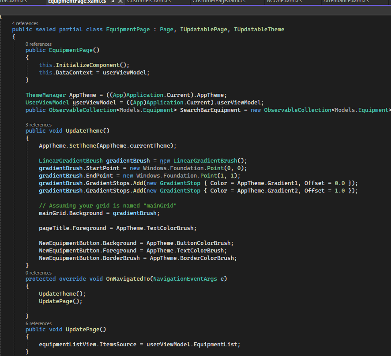
Task: Close the EquipmentPage.xaml.cs tab
Action: [120, 2]
